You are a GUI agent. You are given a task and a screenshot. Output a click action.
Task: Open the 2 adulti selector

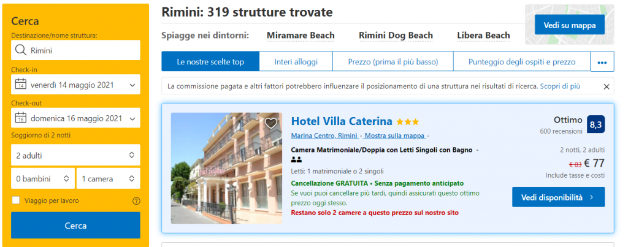(75, 155)
